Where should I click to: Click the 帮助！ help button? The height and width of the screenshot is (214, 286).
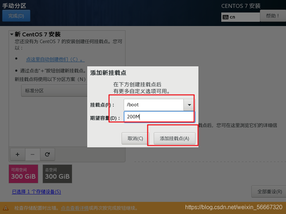(x=273, y=16)
